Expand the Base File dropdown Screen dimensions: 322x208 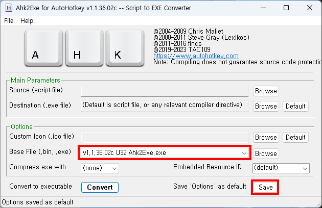coord(165,153)
